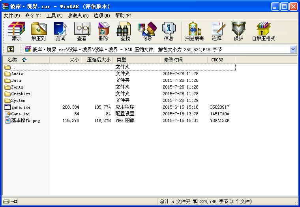Sort by 大小 column header
300x207 pixels.
pos(66,60)
